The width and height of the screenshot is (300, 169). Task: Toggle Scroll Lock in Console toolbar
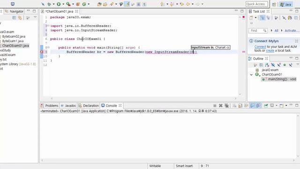(x=240, y=106)
